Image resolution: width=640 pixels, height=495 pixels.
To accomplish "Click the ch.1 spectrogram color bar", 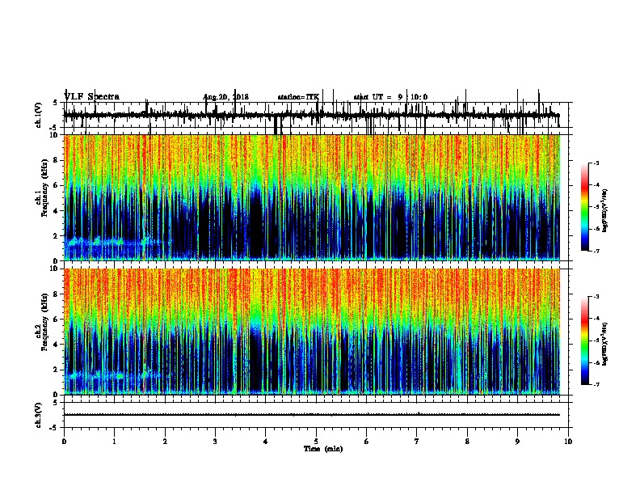I will click(584, 207).
